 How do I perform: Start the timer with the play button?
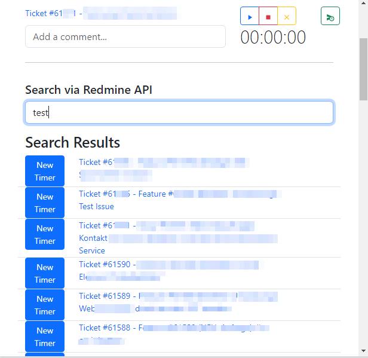250,16
